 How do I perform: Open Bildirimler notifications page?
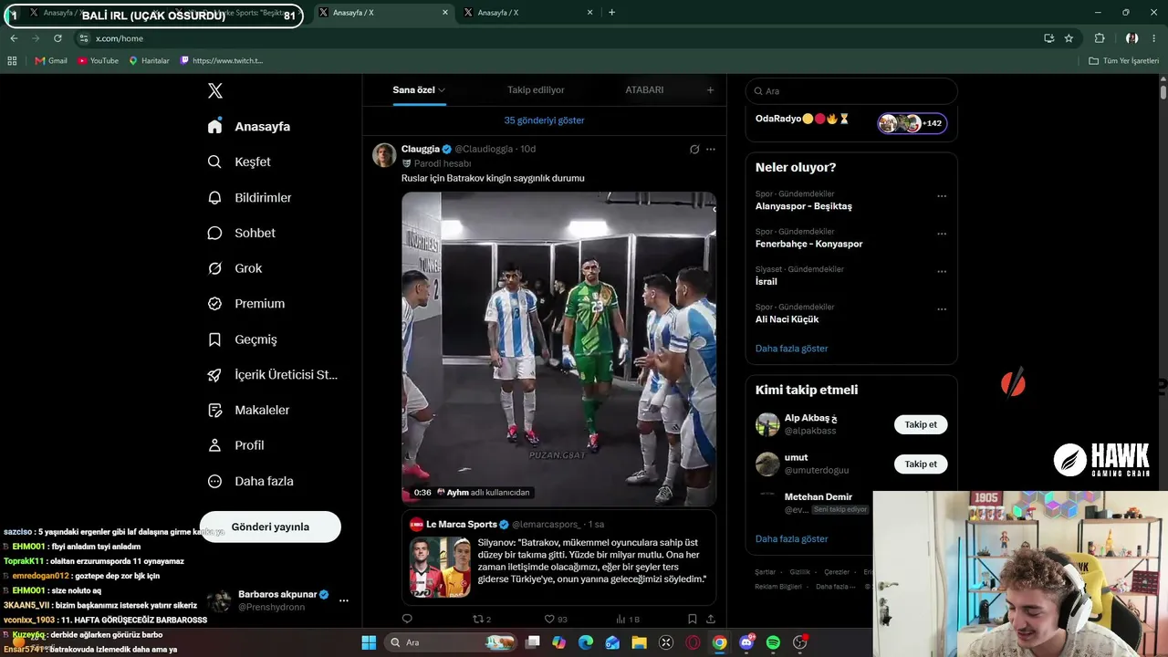(249, 198)
